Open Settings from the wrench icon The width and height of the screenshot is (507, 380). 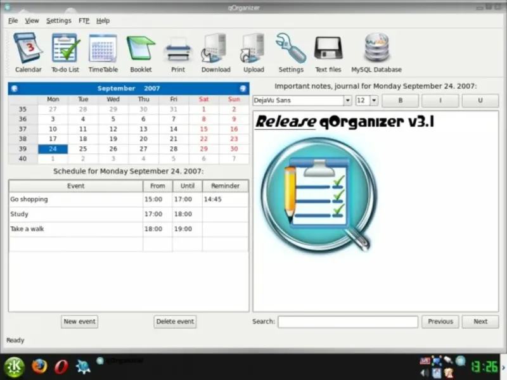click(x=291, y=53)
